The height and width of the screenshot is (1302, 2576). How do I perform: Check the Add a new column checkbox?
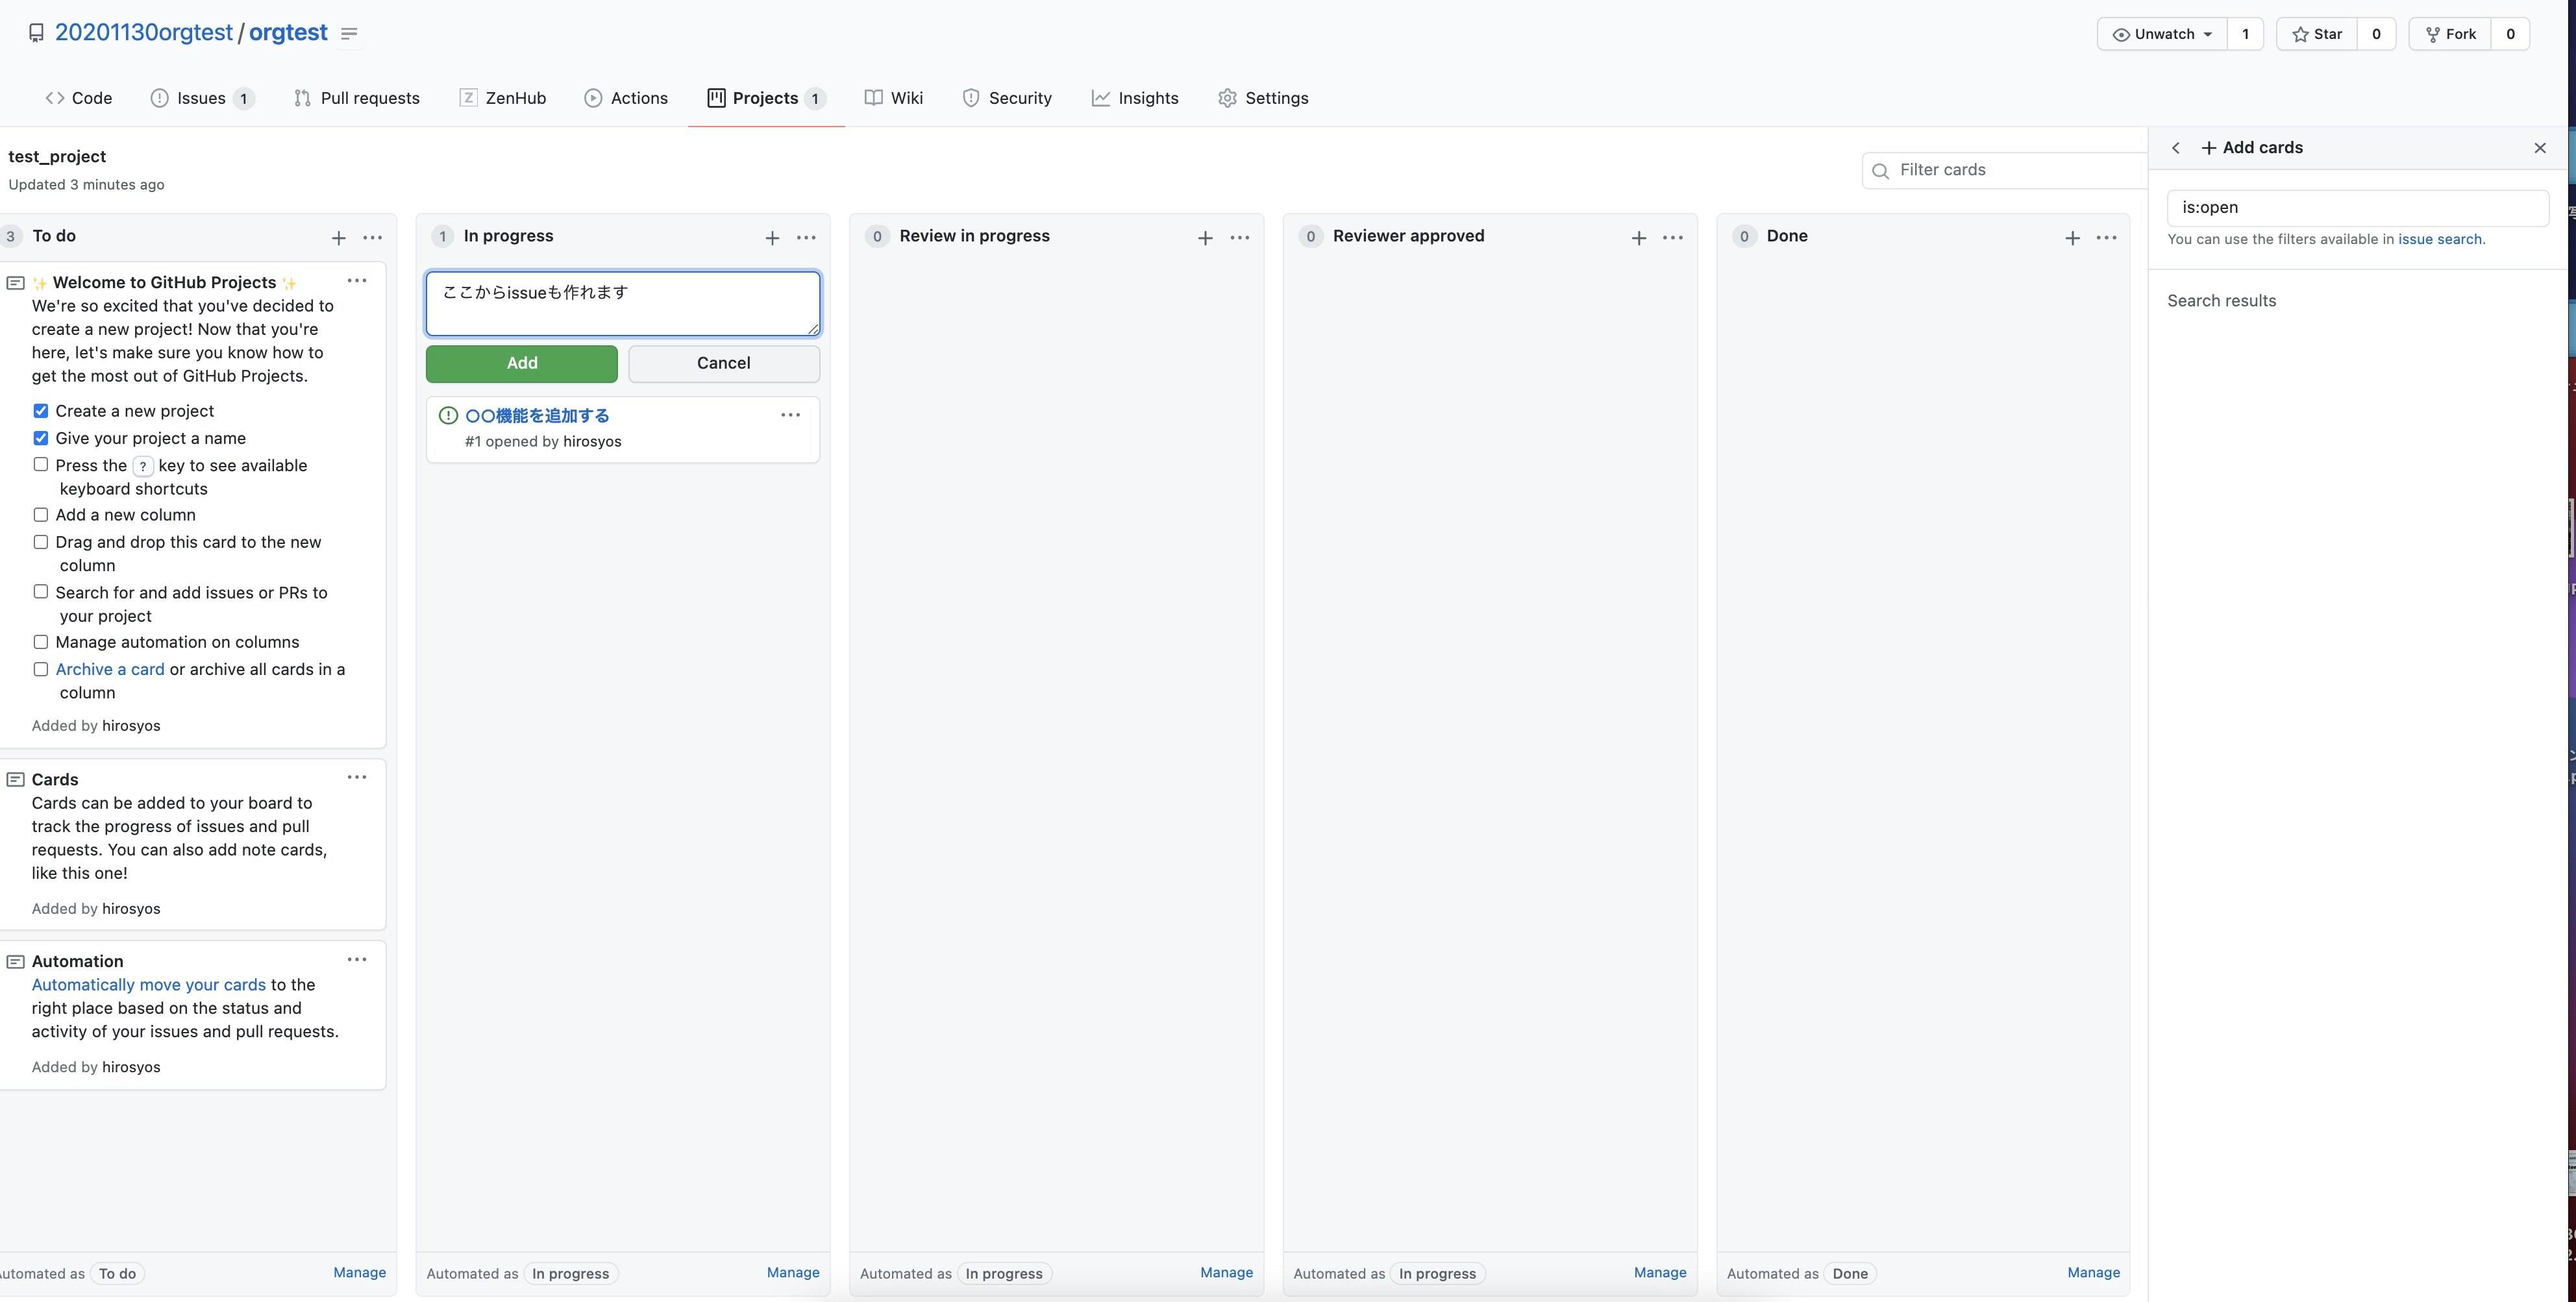pyautogui.click(x=41, y=514)
